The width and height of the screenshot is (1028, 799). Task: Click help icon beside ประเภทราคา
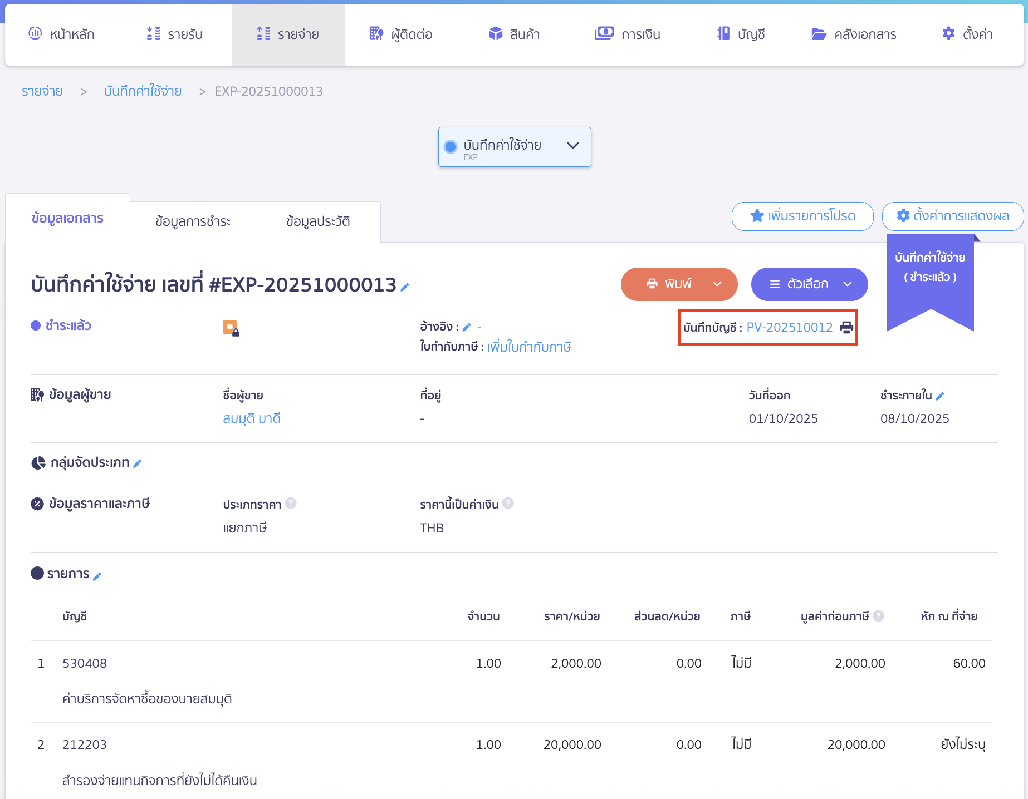(291, 504)
